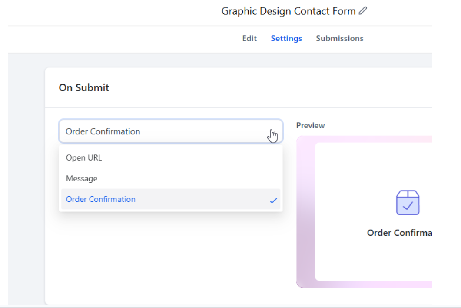Switch to the Settings tab

(286, 39)
